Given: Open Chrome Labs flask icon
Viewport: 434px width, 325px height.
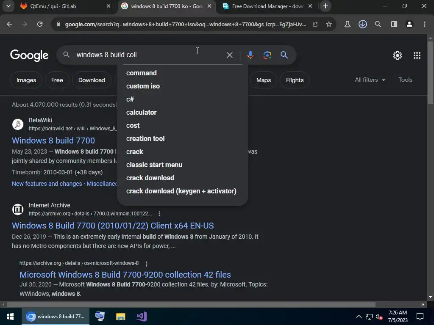Looking at the screenshot, I should click(348, 24).
